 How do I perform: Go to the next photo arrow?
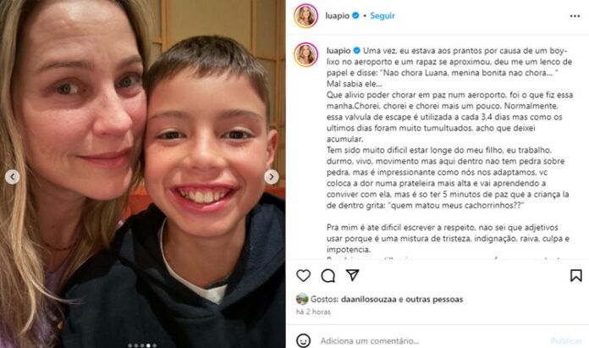tap(271, 177)
